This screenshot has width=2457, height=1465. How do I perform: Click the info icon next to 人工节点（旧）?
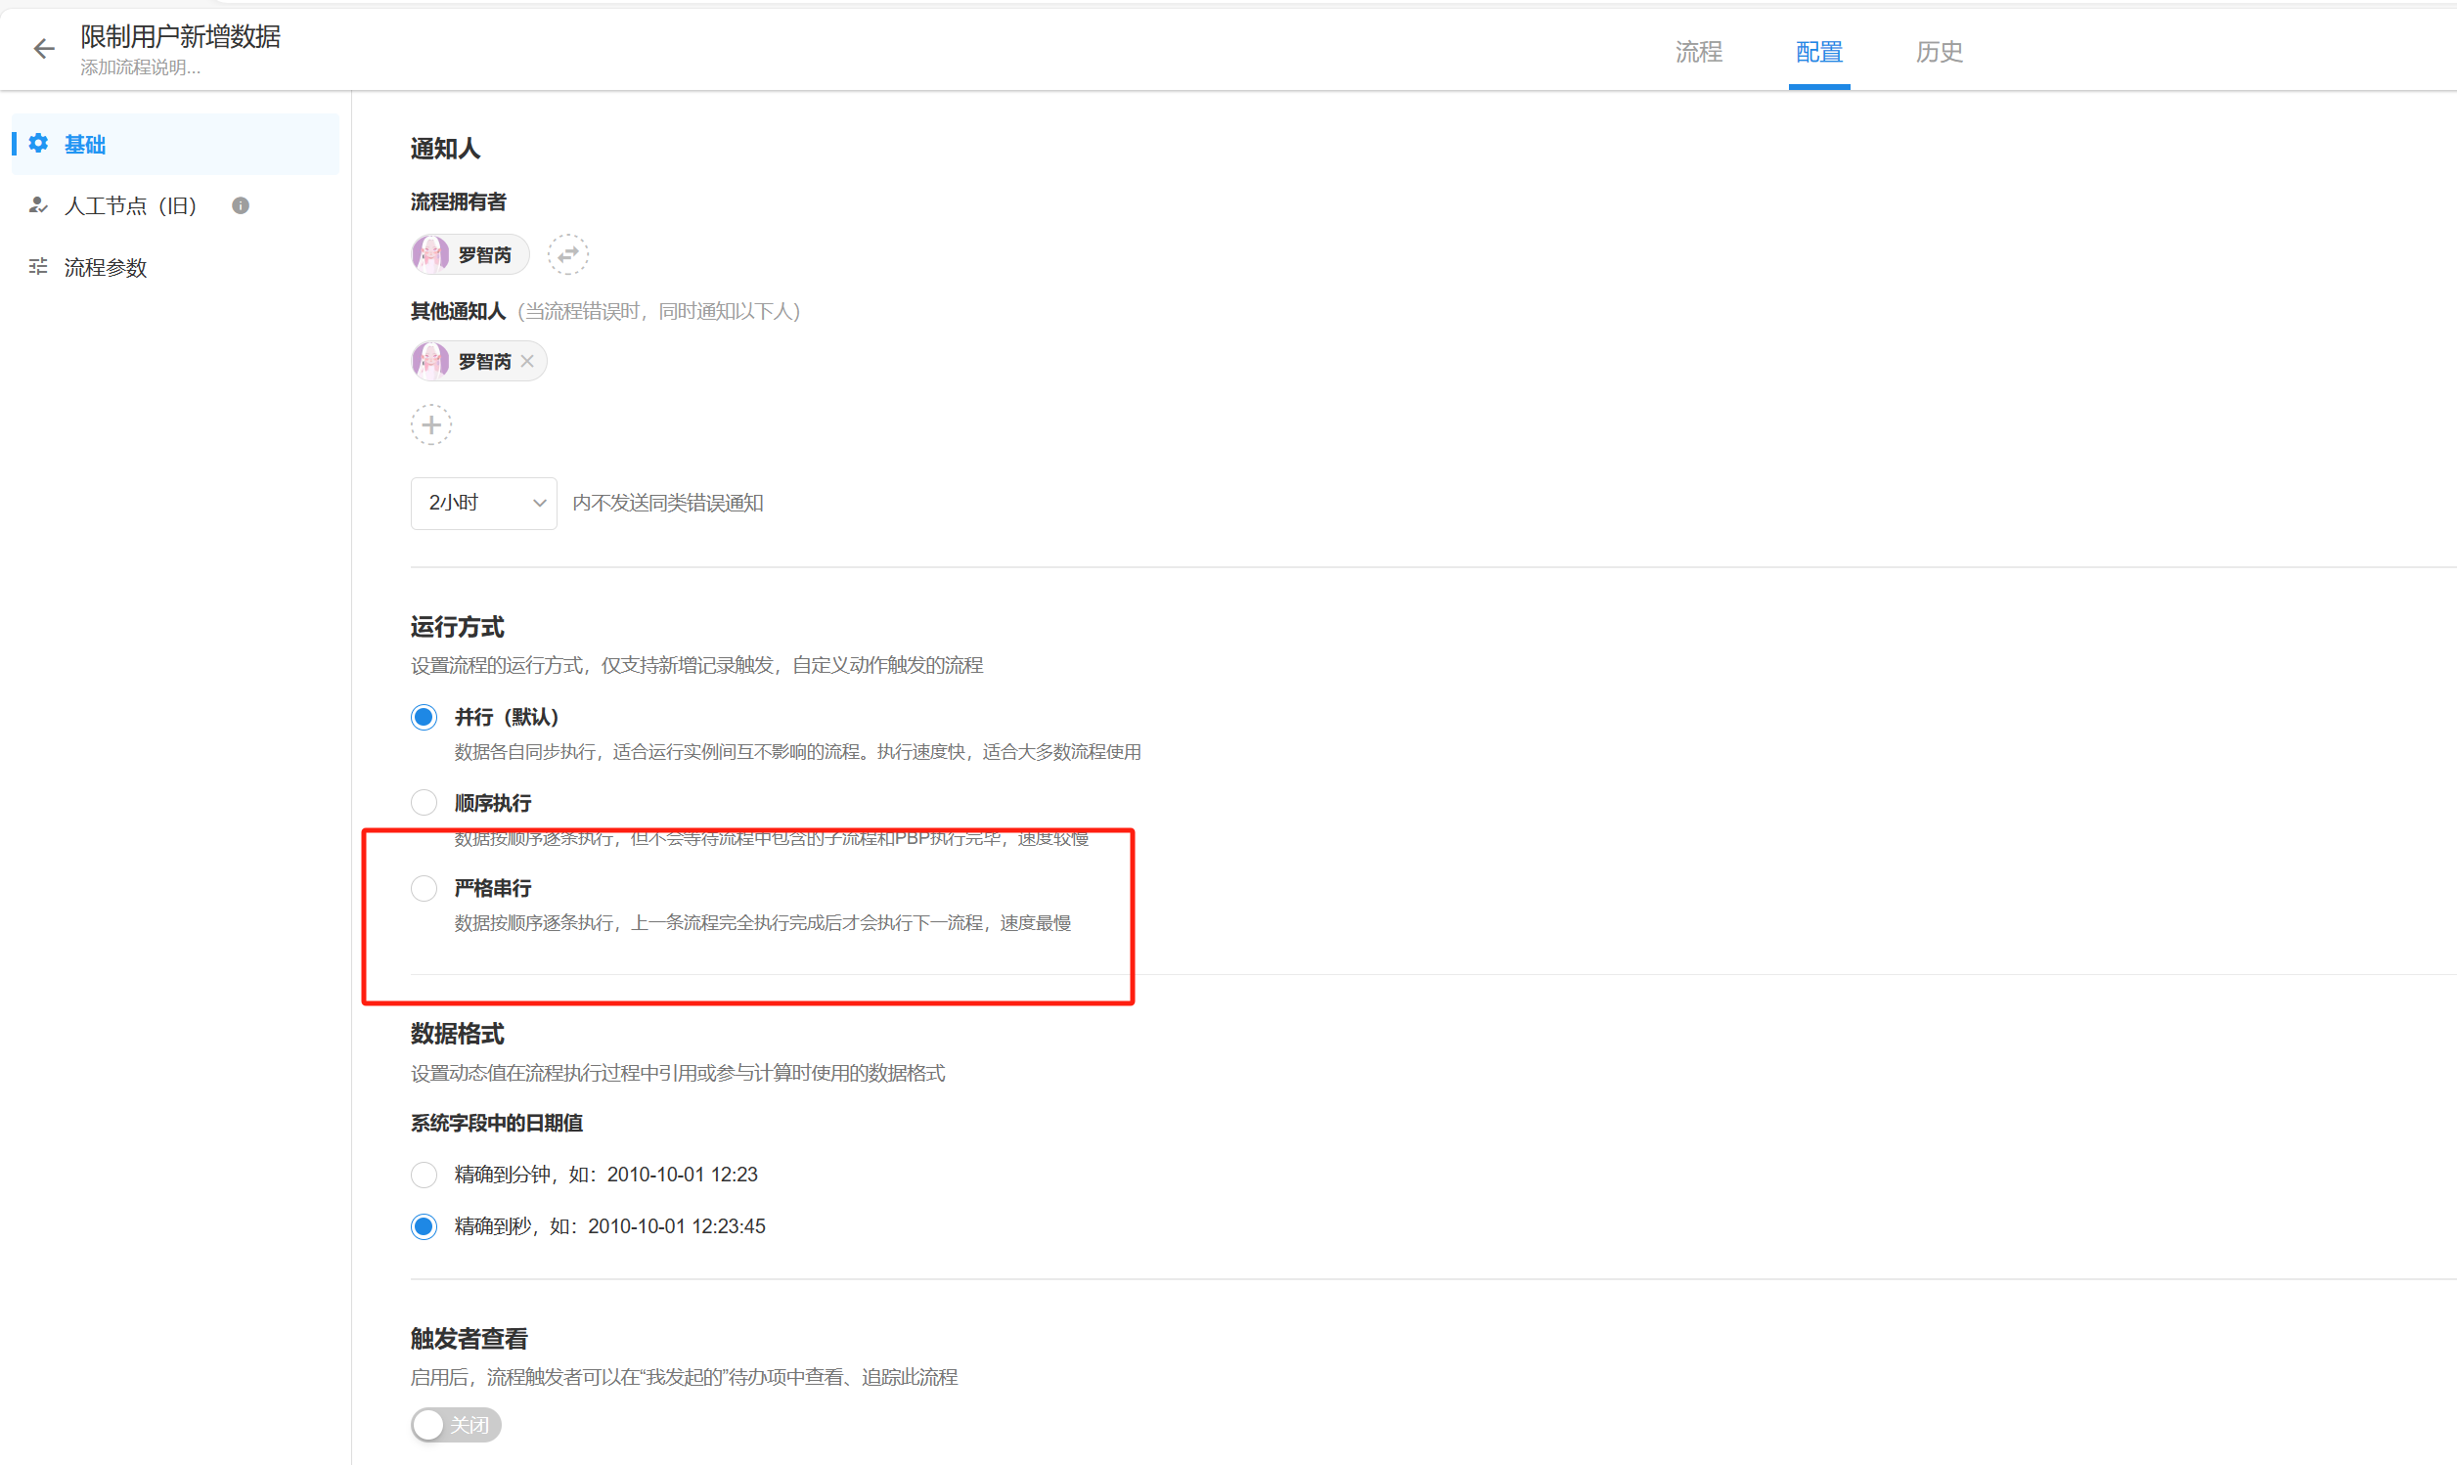point(240,205)
